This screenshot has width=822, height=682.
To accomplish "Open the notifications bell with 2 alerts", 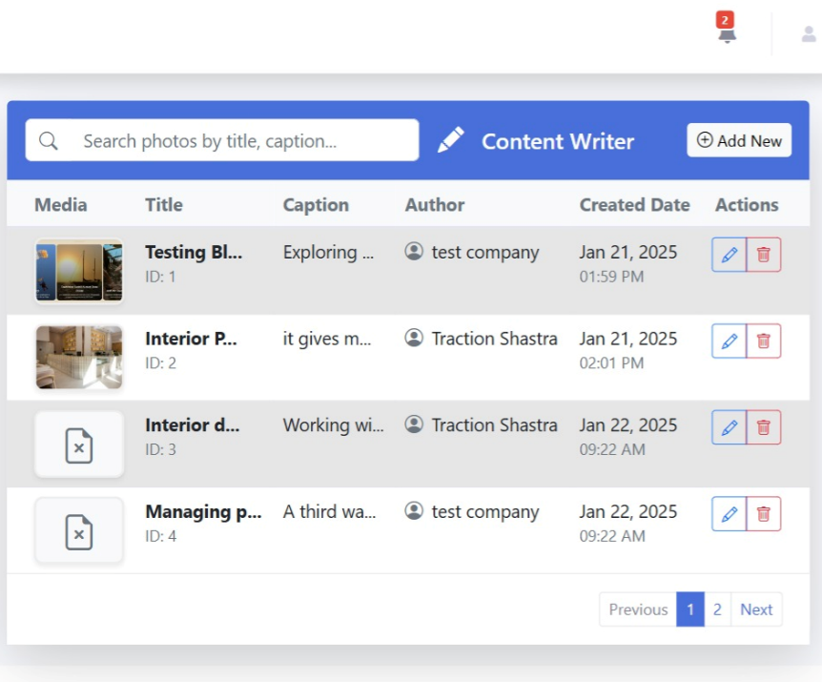I will pos(727,31).
